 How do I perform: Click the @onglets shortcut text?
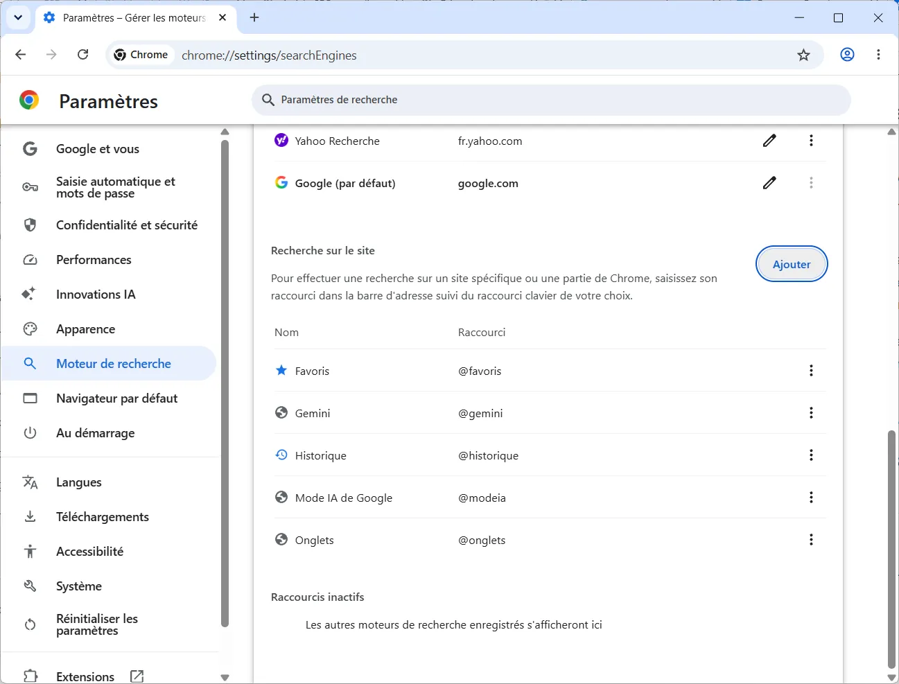(x=482, y=541)
